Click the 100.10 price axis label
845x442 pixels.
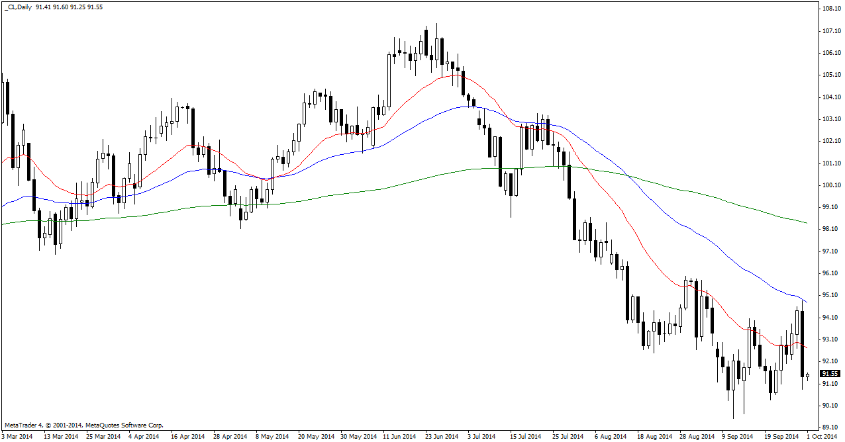[x=832, y=185]
